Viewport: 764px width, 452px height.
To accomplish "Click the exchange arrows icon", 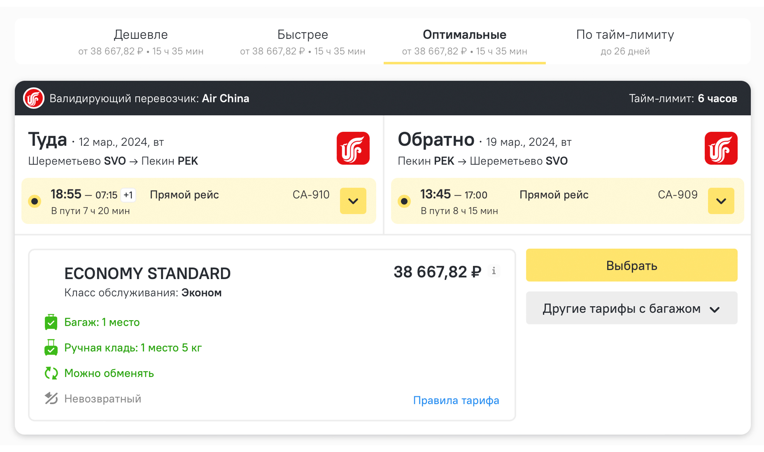I will click(51, 373).
